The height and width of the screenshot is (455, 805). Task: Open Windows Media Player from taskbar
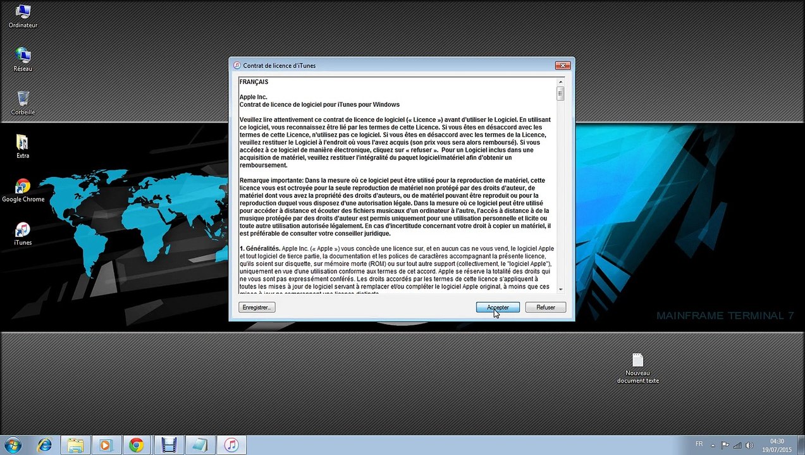(x=106, y=445)
